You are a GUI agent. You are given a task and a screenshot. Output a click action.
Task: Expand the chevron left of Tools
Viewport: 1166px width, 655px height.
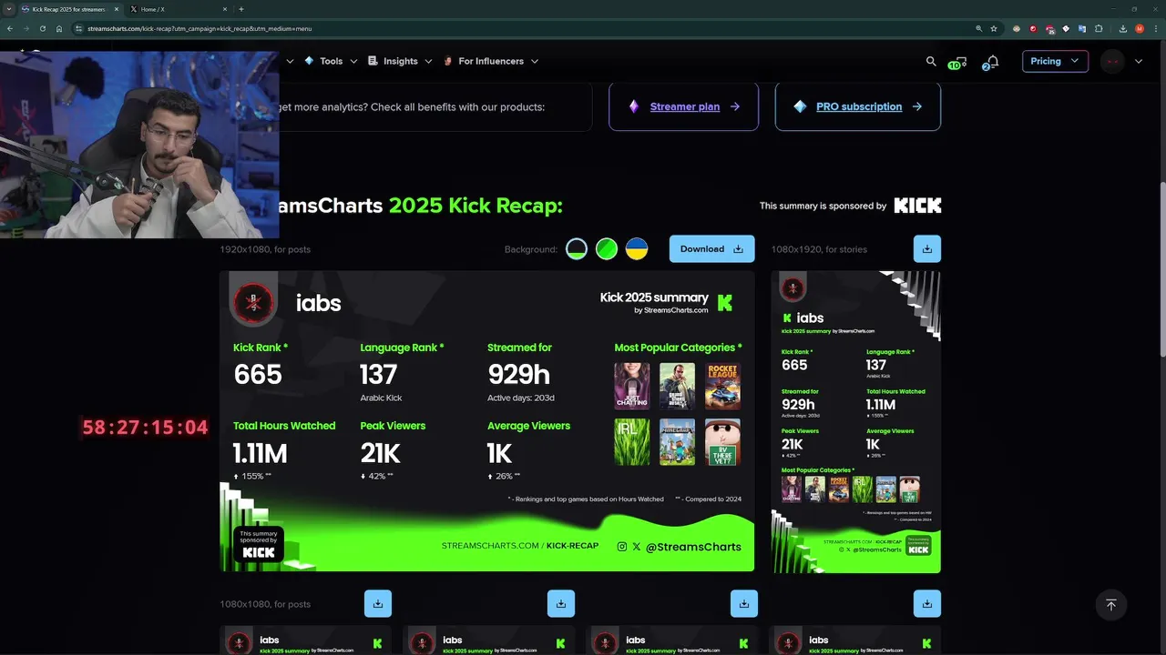click(x=290, y=61)
